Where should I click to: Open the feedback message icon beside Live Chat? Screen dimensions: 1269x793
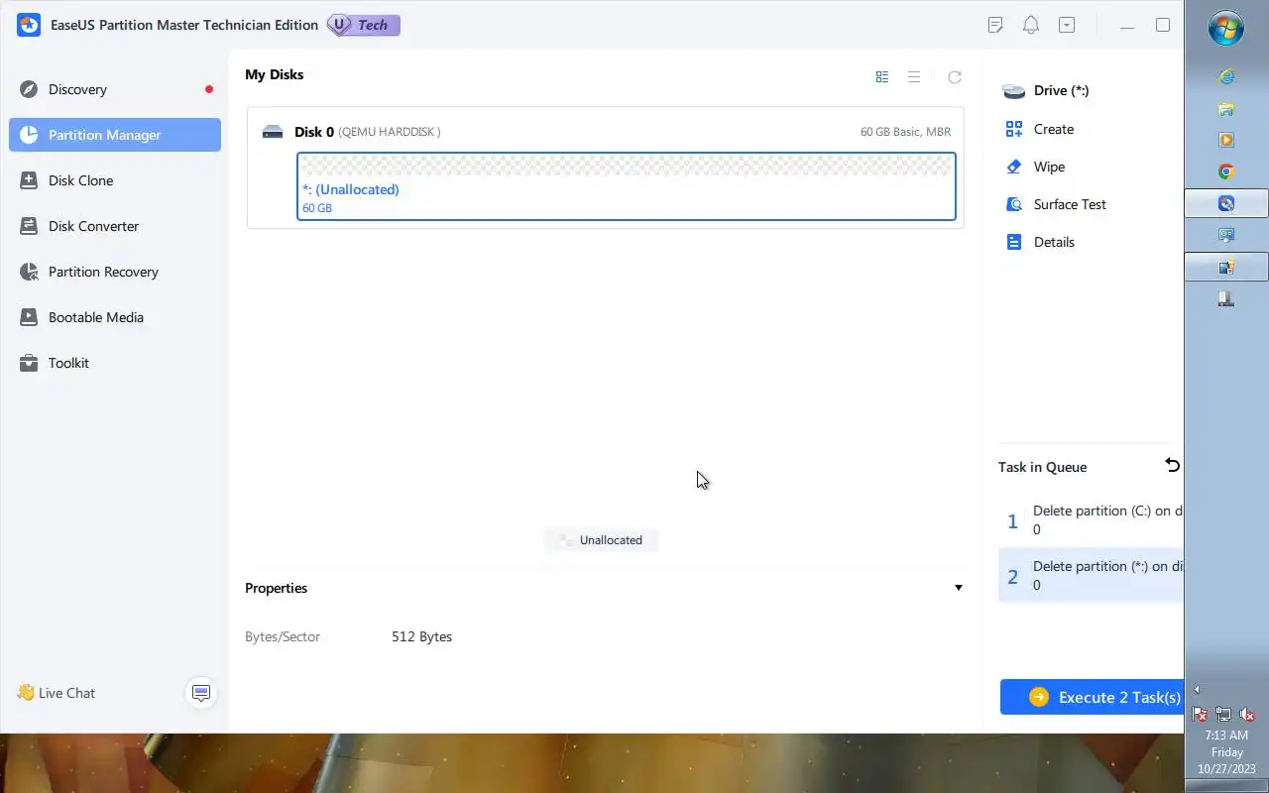(x=201, y=693)
